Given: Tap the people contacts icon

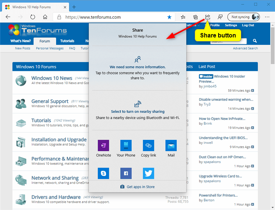Looking at the screenshot, I should coord(137,59).
